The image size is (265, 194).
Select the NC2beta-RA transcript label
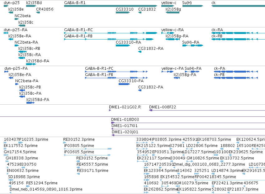(26, 42)
